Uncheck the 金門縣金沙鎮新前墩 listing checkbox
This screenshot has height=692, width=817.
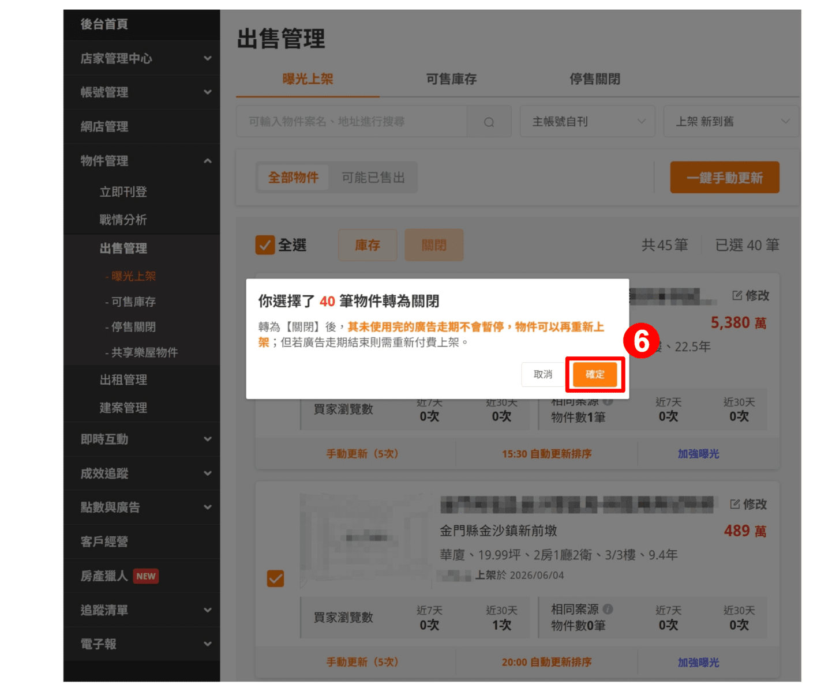click(275, 578)
